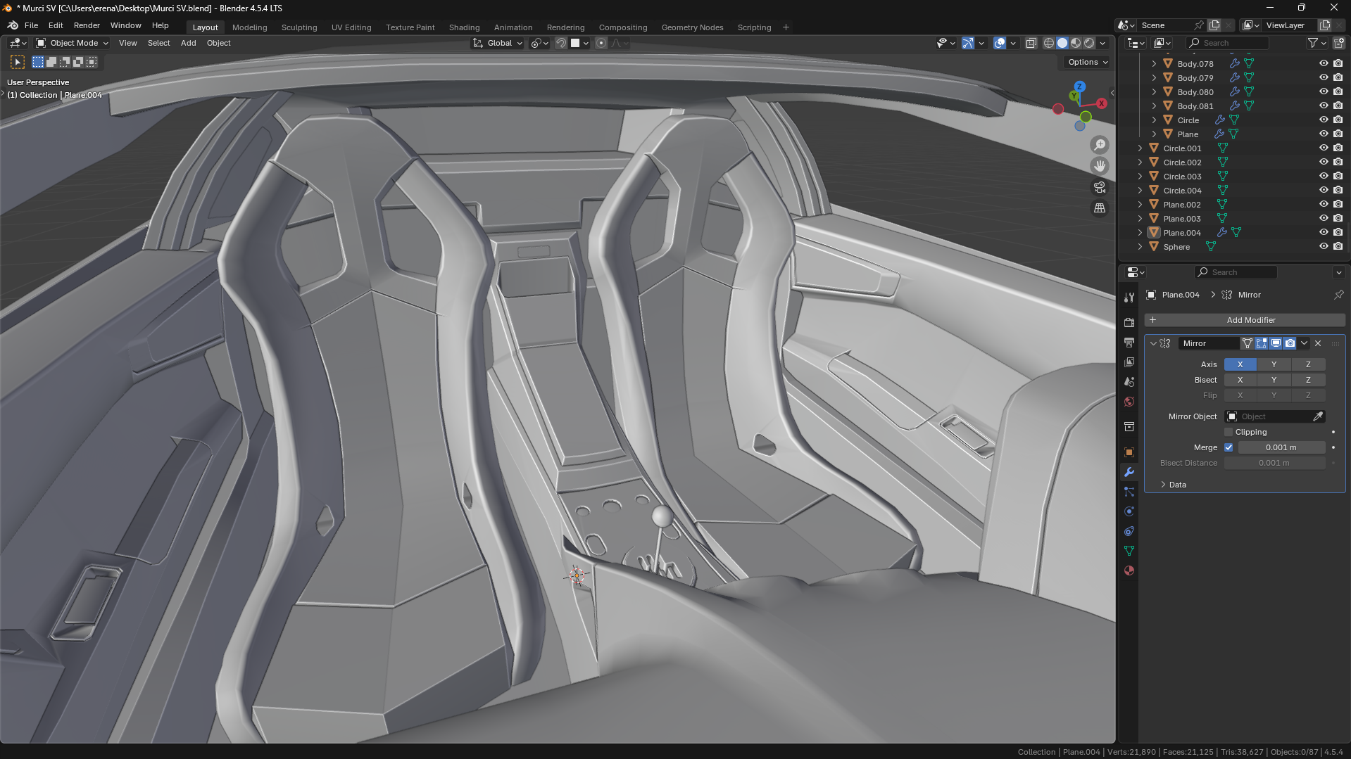Disable the Mirror X axis button
Viewport: 1351px width, 759px height.
[1240, 364]
